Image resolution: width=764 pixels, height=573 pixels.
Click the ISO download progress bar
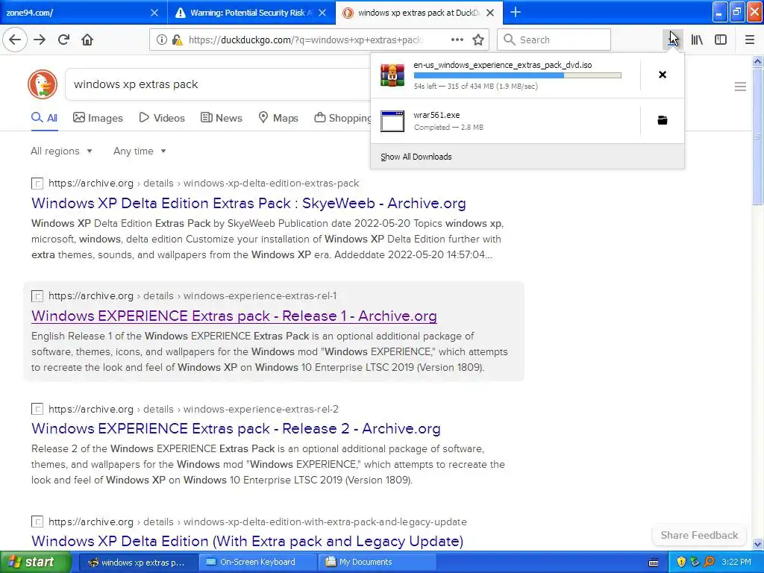518,75
